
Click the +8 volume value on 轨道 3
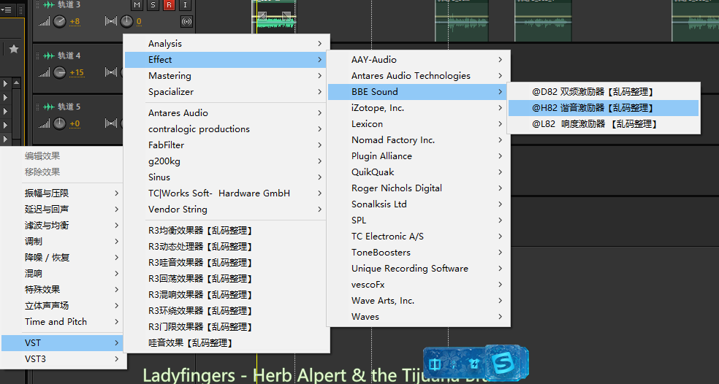75,22
